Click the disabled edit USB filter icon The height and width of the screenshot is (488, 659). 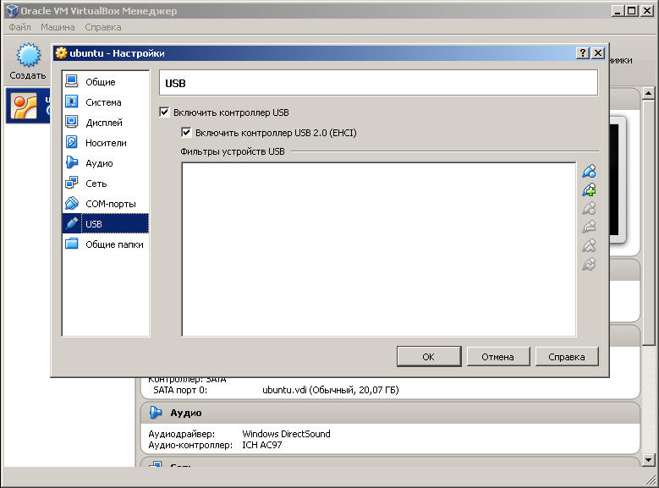click(x=589, y=209)
